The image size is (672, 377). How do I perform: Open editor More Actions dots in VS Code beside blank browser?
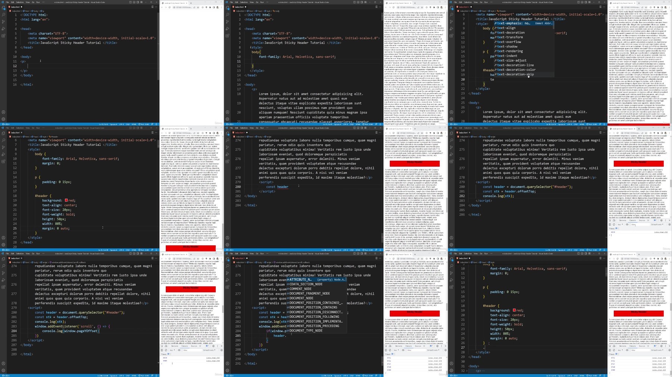coord(156,7)
